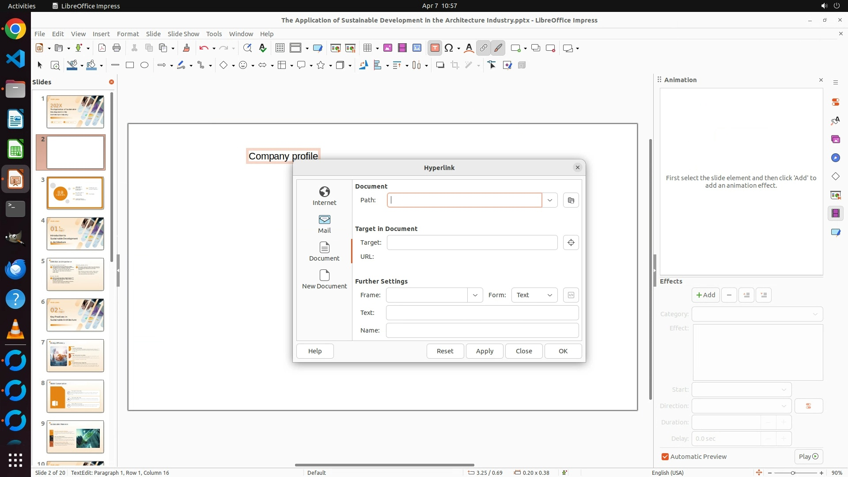Image resolution: width=848 pixels, height=477 pixels.
Task: Toggle the Display Grid toolbar button
Action: (x=280, y=48)
